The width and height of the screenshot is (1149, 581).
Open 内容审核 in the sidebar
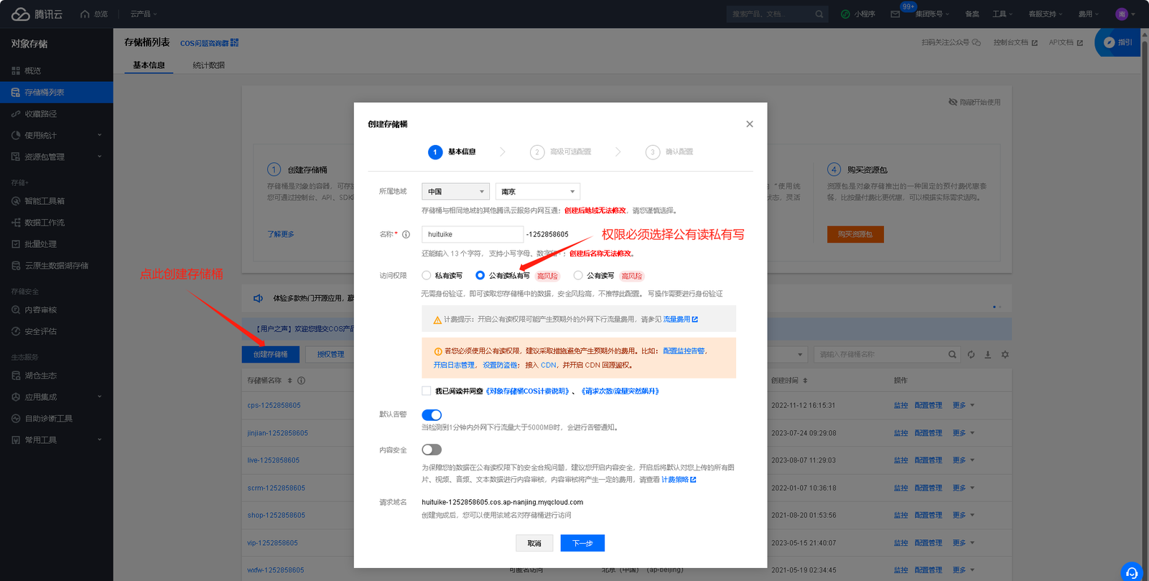coord(57,310)
